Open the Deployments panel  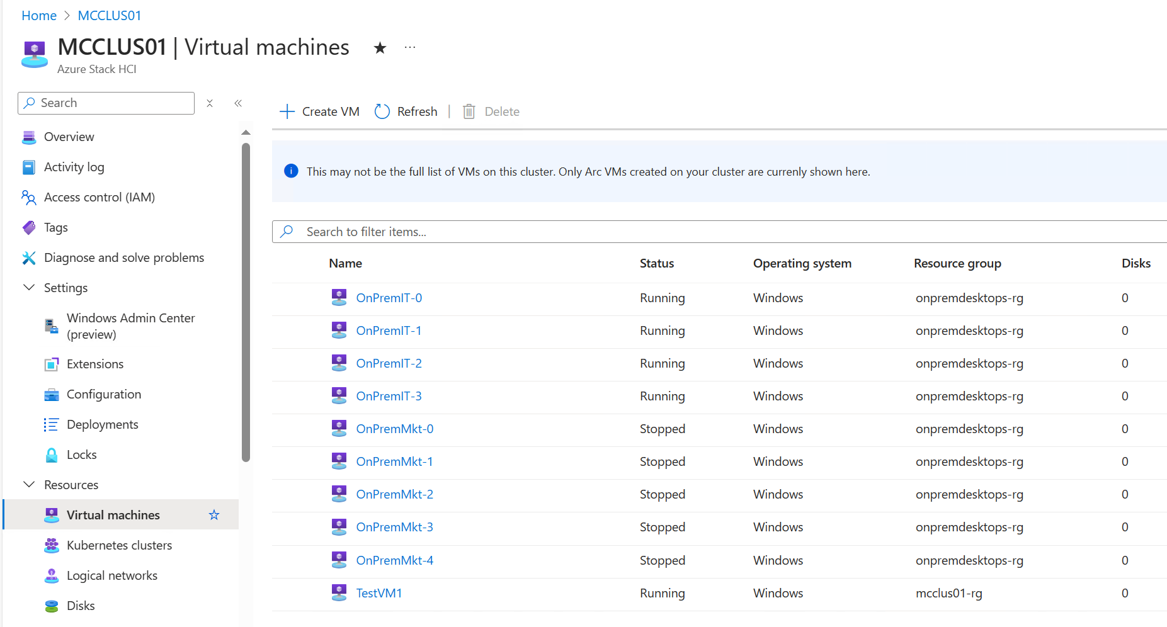tap(102, 424)
